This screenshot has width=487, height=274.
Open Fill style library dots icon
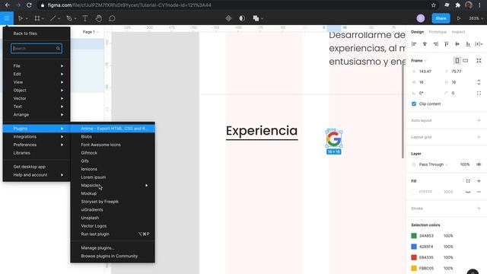(x=468, y=181)
